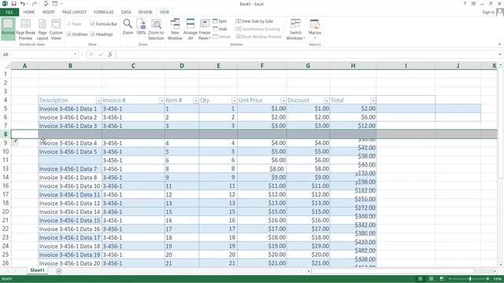Save the workbook from quick access toolbar
504x283 pixels.
[14, 4]
